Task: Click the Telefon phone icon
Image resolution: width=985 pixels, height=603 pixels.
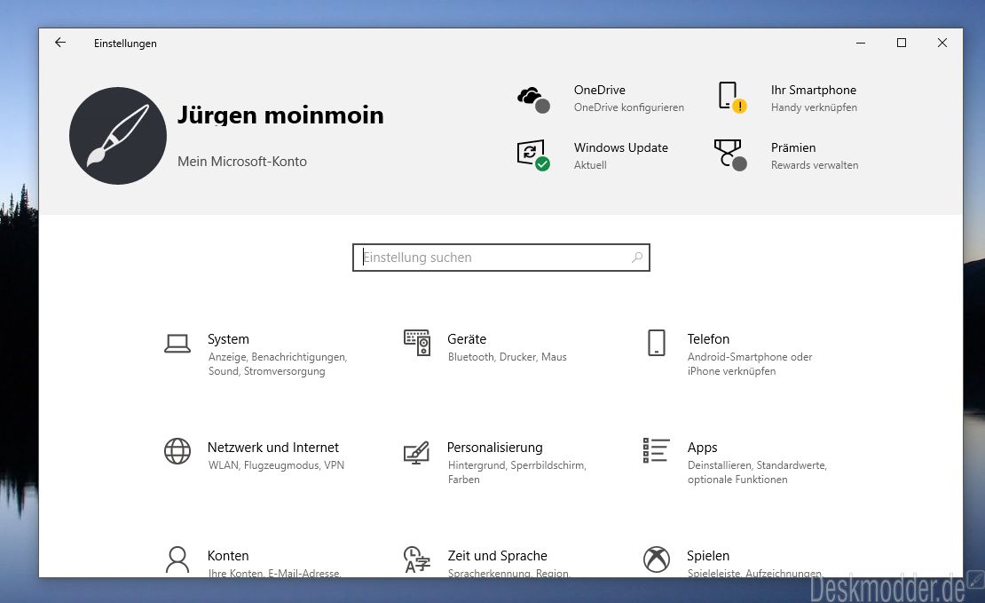Action: [x=657, y=343]
